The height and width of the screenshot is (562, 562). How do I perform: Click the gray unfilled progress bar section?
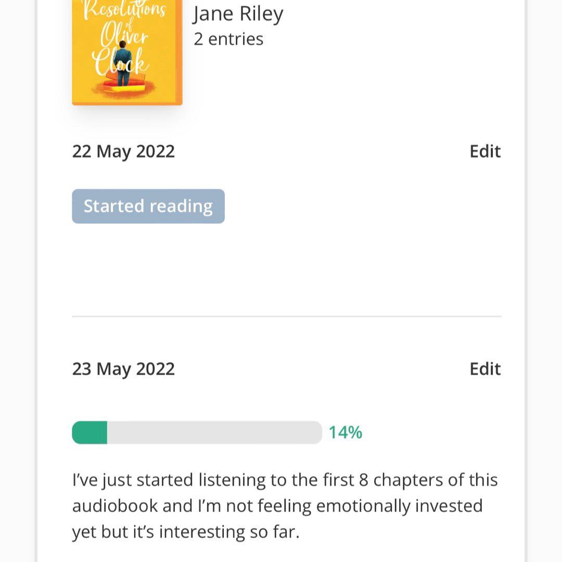213,432
